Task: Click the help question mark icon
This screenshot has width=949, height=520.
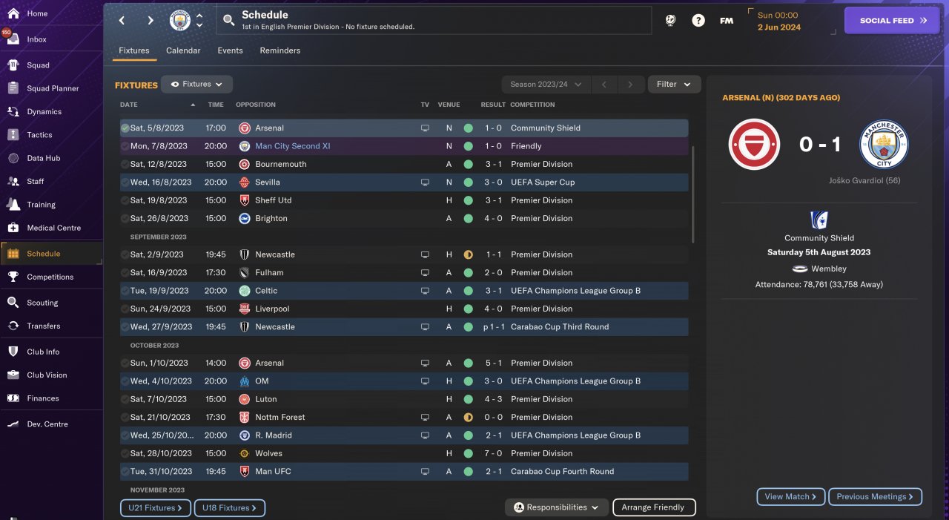Action: pyautogui.click(x=698, y=21)
